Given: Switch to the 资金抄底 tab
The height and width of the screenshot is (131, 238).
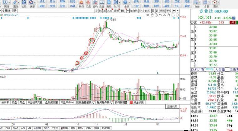Looking at the screenshot, I should point(137,102).
